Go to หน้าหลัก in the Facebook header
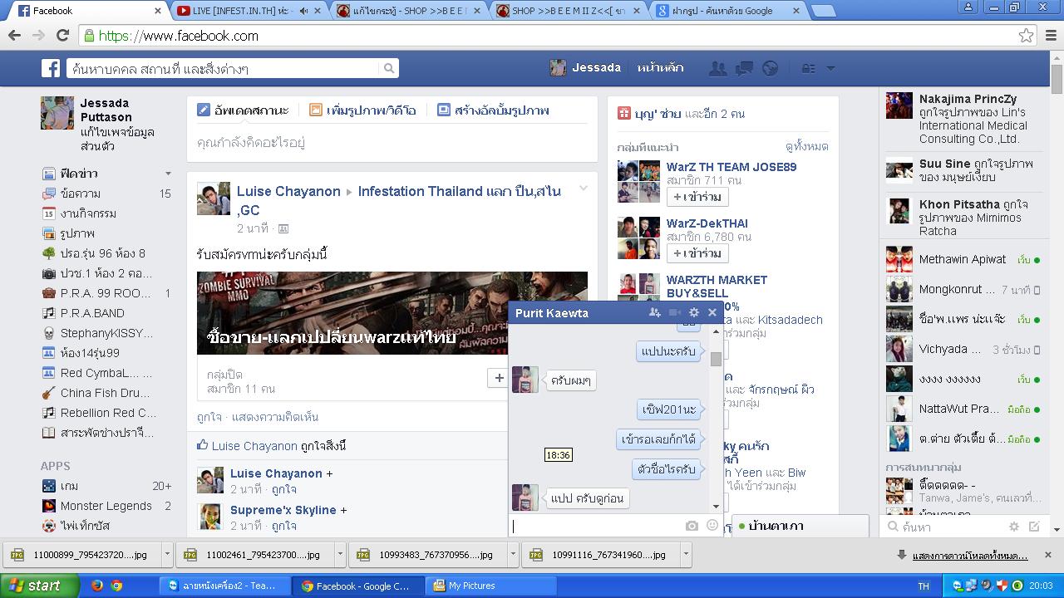Image resolution: width=1064 pixels, height=598 pixels. (x=661, y=68)
